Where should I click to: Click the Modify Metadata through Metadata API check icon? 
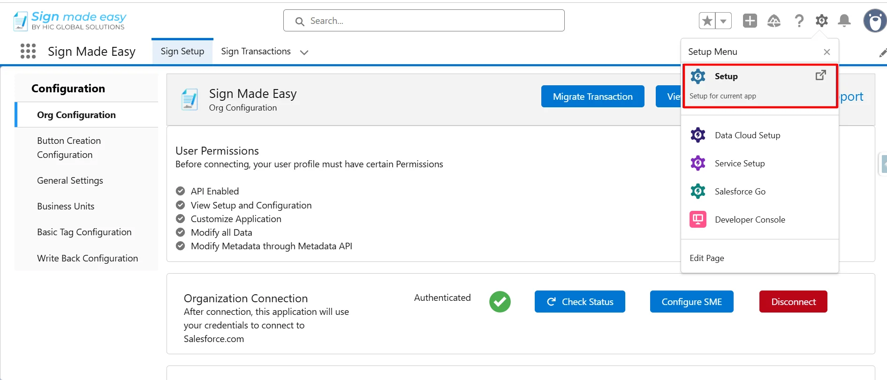pos(180,246)
